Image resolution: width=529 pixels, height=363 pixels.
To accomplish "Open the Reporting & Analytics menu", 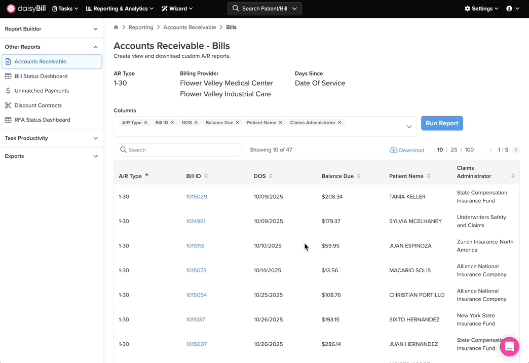I will click(120, 9).
